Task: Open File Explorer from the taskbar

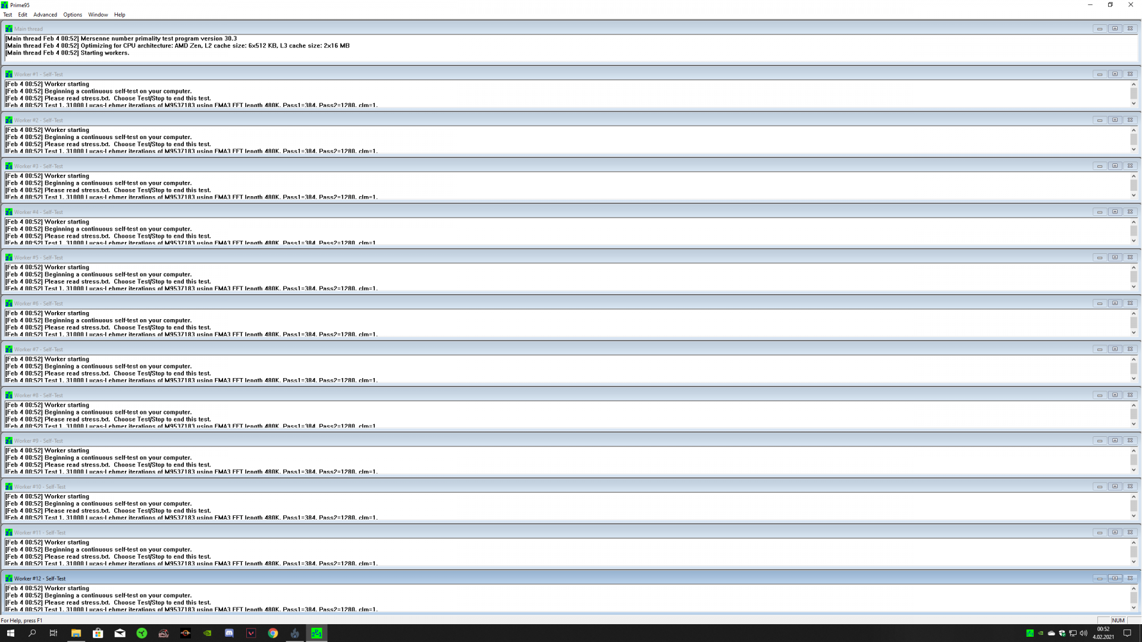Action: click(x=76, y=633)
